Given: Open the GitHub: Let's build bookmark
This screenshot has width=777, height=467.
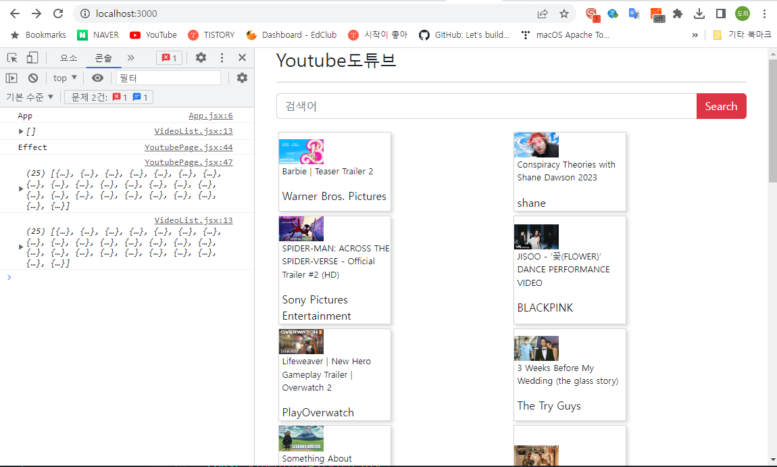Looking at the screenshot, I should (x=464, y=35).
